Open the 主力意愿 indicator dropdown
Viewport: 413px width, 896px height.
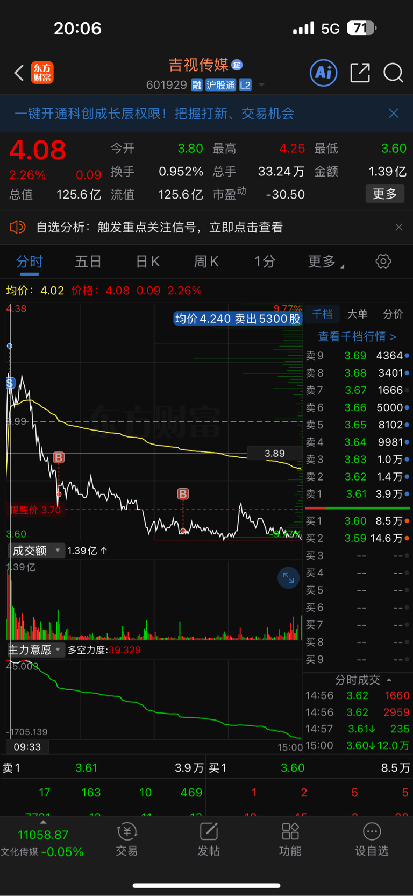click(x=37, y=650)
